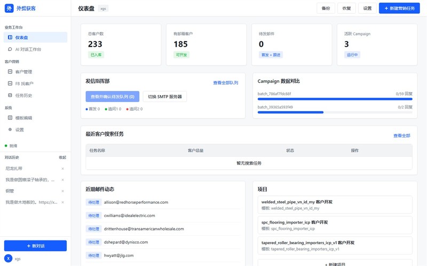This screenshot has width=427, height=266.
Task: Close the 钢管 conversation entry
Action: point(62,191)
